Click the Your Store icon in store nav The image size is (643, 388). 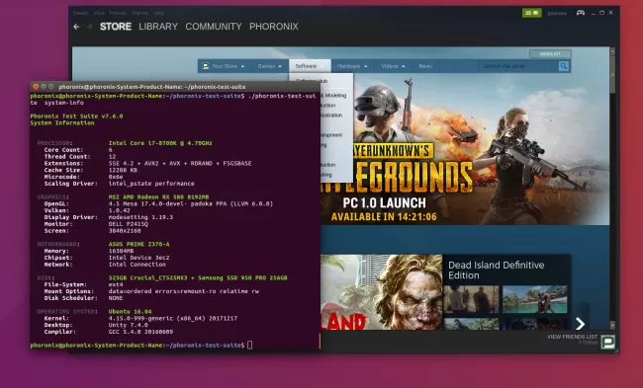[206, 66]
